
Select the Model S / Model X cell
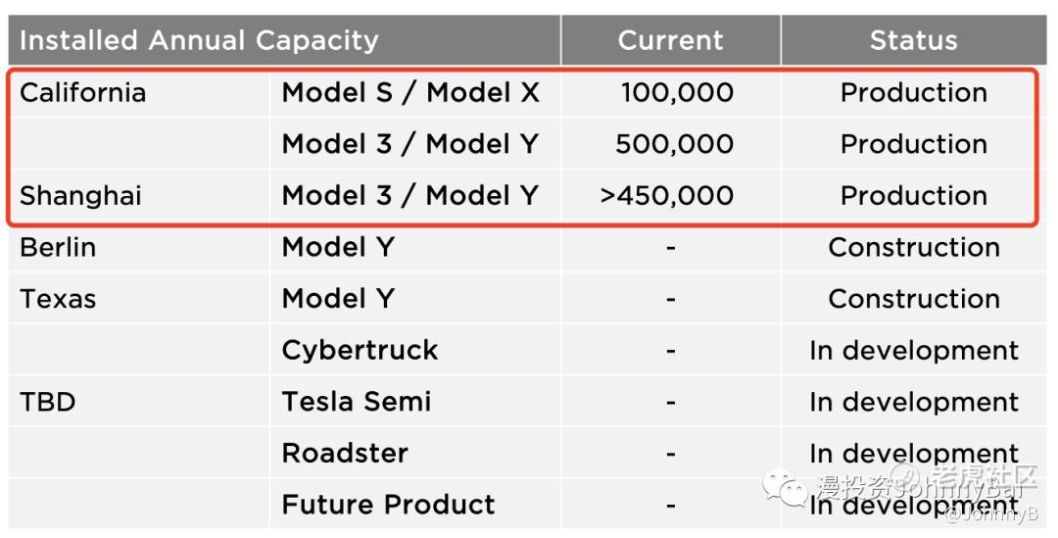tap(410, 92)
